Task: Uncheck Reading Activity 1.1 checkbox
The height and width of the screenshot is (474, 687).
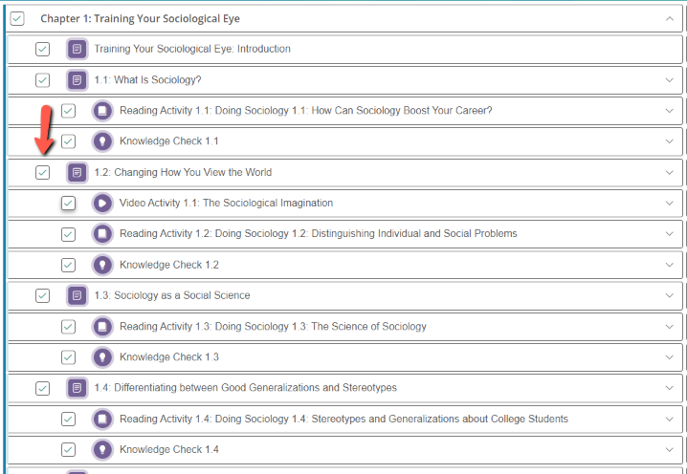Action: click(x=68, y=111)
